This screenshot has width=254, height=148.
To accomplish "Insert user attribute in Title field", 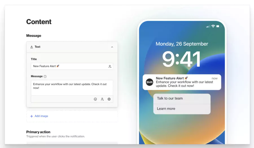I will [x=110, y=67].
